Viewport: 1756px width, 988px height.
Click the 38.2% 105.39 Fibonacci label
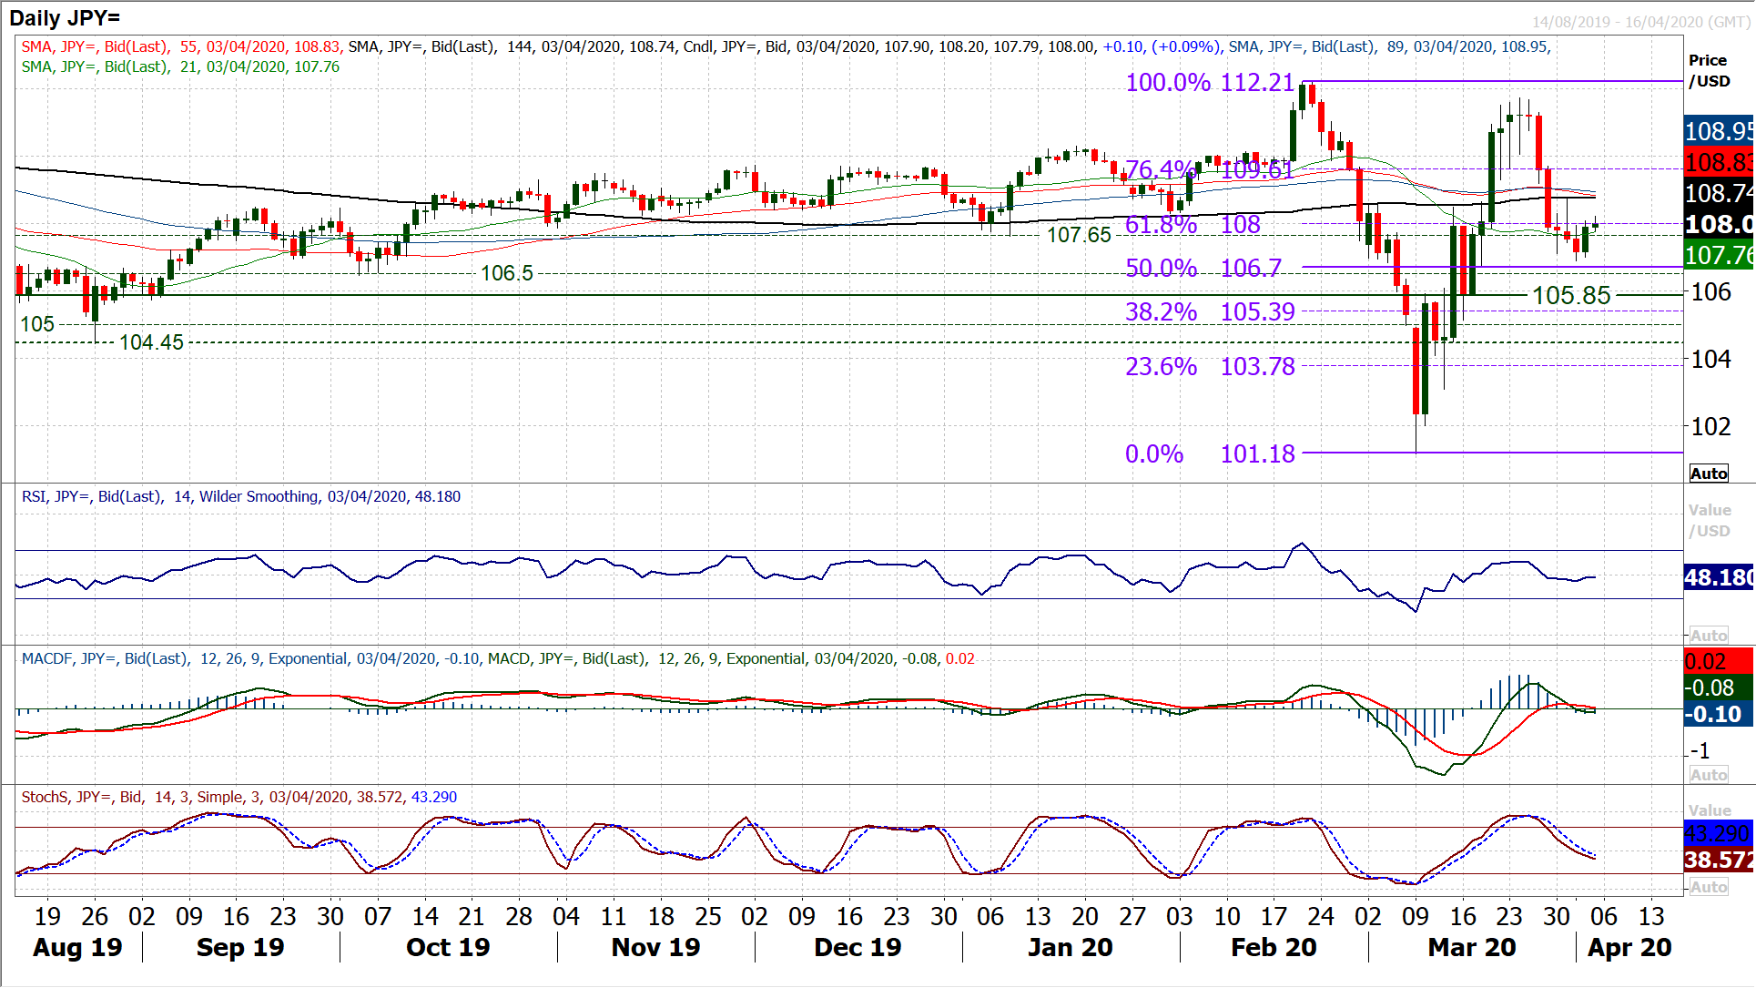click(1210, 311)
